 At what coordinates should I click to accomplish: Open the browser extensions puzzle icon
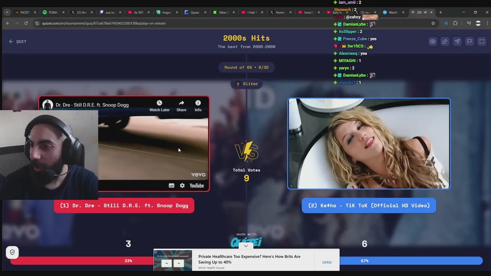click(455, 23)
